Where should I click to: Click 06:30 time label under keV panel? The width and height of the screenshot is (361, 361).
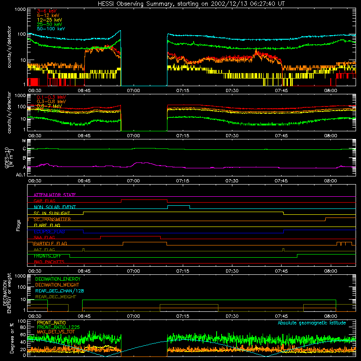[x=35, y=91]
